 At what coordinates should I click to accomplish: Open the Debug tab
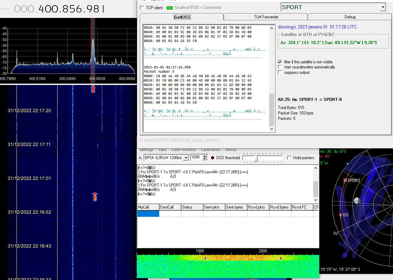click(x=350, y=17)
